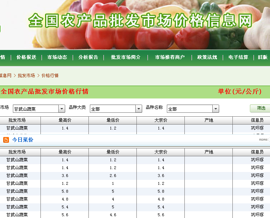Click the 价格行情 breadcrumb link
Screen dimensions: 270x218
point(50,76)
